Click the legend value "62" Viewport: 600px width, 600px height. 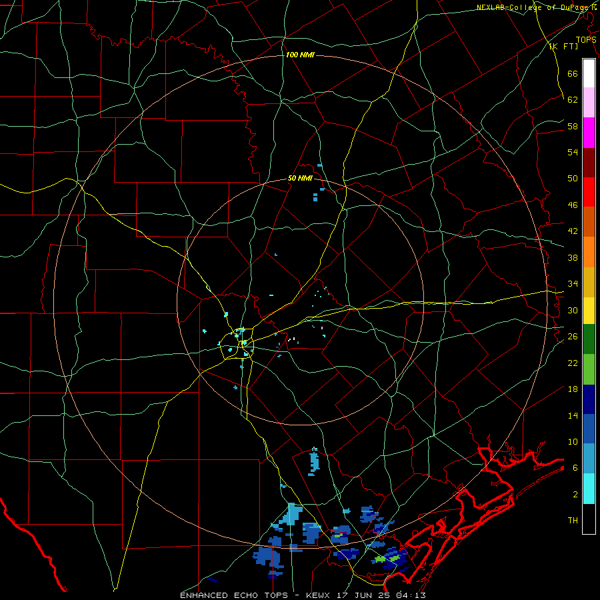pos(573,99)
